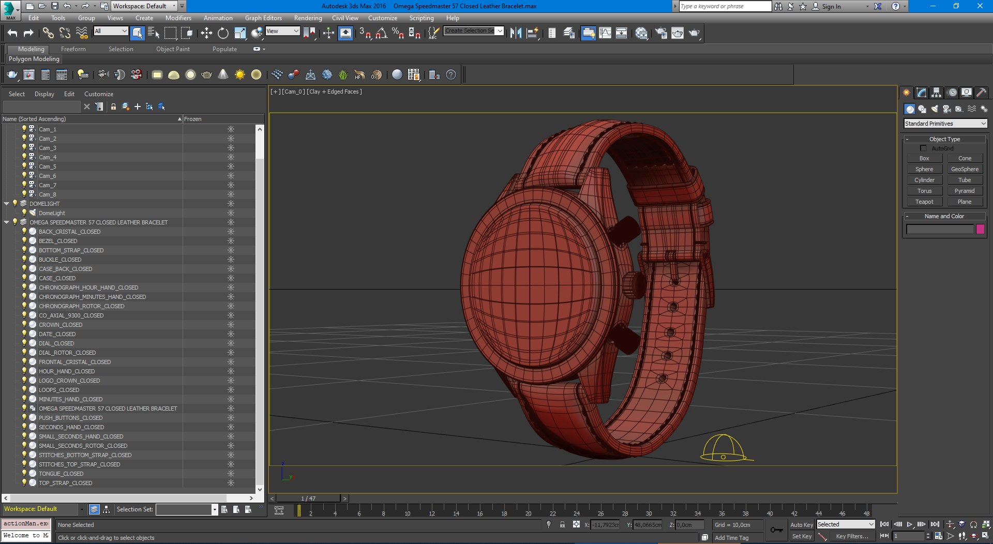This screenshot has width=993, height=544.
Task: Click the grass/fur icon in the toolbar
Action: (343, 75)
